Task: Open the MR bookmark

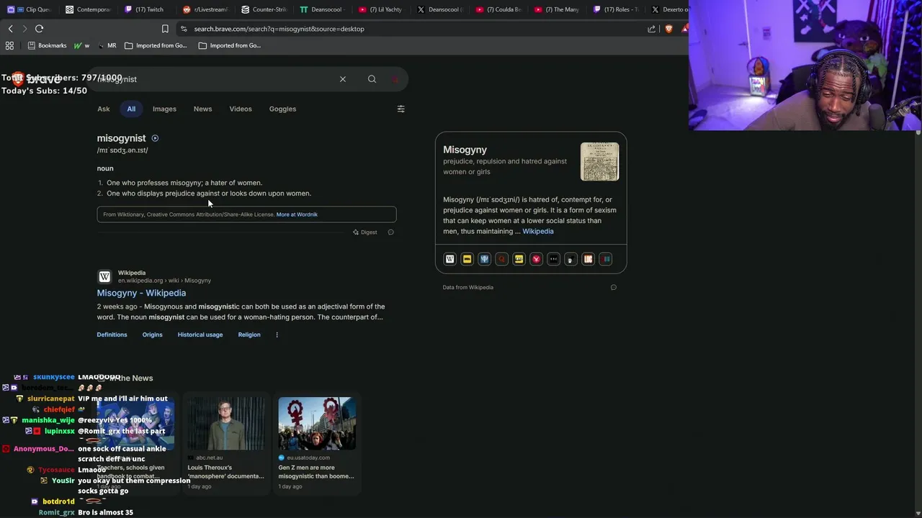Action: [x=107, y=45]
